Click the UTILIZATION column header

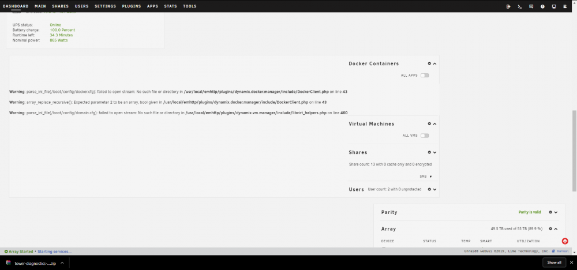click(x=528, y=241)
